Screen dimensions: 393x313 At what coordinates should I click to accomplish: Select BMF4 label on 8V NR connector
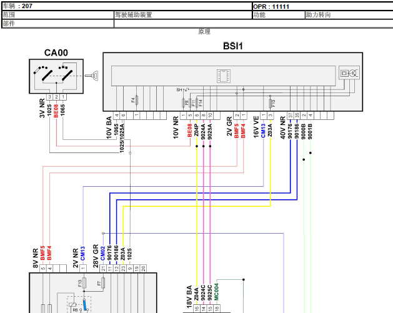(49, 253)
